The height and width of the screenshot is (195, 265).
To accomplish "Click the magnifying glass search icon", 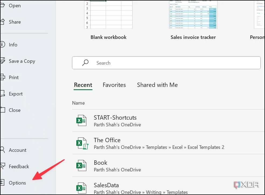I will pyautogui.click(x=85, y=63).
